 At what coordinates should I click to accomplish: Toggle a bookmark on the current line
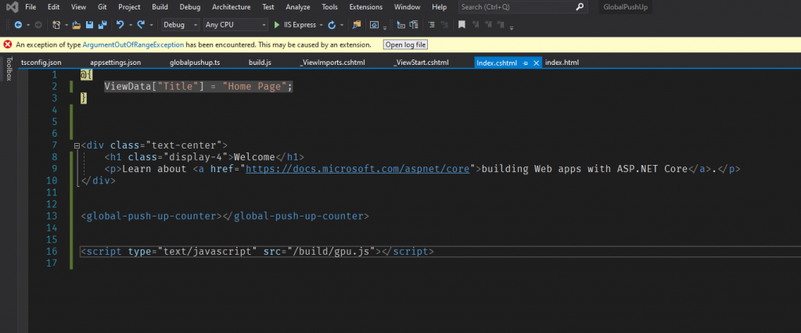(462, 24)
